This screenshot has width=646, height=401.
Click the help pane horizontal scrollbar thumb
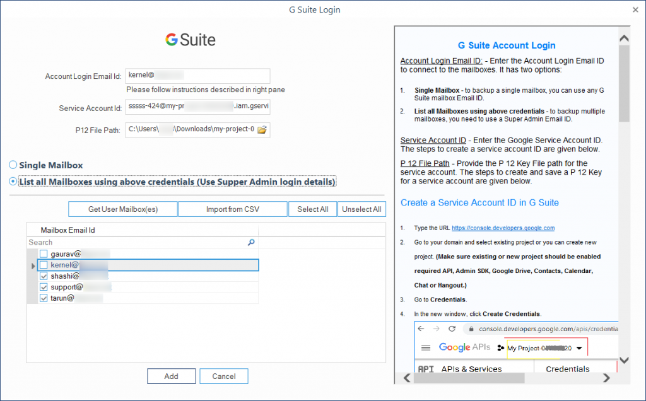click(469, 378)
